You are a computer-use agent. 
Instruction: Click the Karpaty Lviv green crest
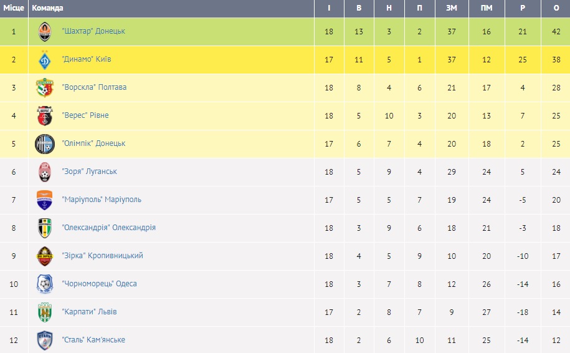45,312
